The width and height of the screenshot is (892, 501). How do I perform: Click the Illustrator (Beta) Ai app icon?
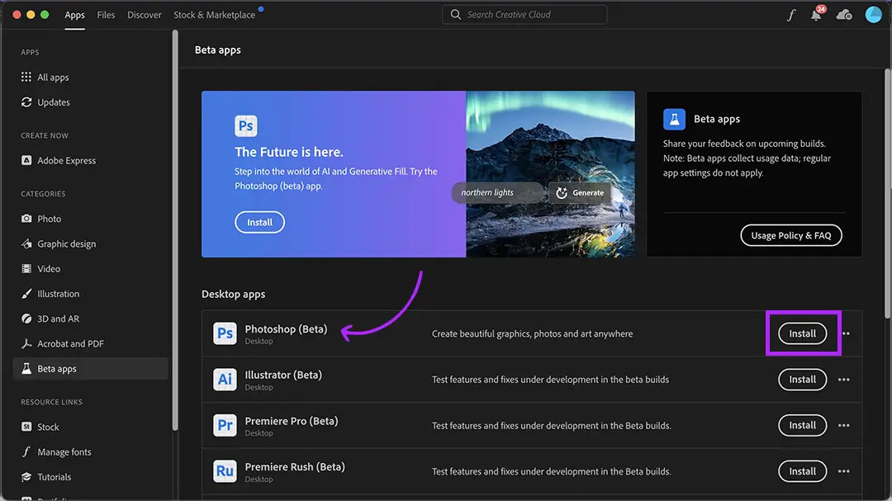(225, 380)
